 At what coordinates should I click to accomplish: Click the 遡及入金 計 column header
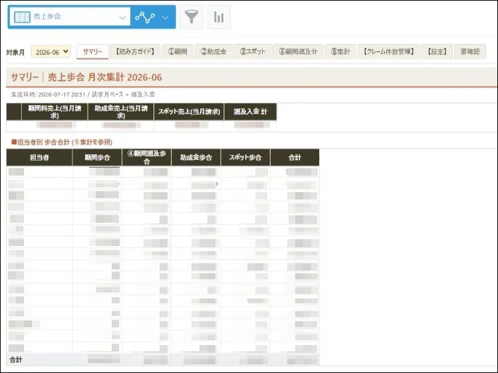pos(250,112)
